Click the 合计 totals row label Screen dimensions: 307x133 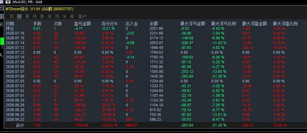click(x=20, y=125)
